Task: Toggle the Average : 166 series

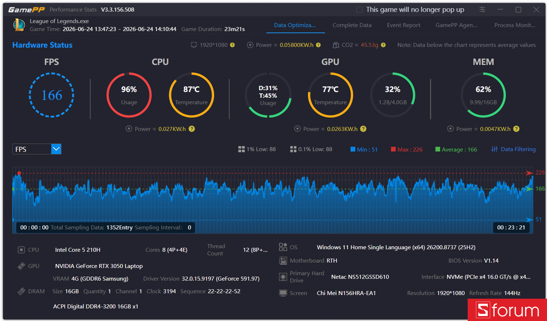Action: [456, 149]
